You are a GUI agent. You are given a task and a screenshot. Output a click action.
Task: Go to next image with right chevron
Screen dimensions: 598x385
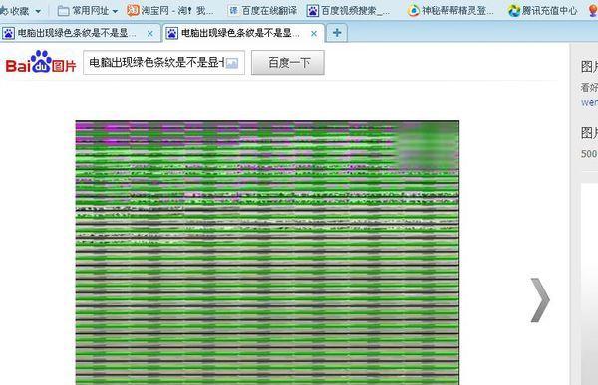pos(540,300)
